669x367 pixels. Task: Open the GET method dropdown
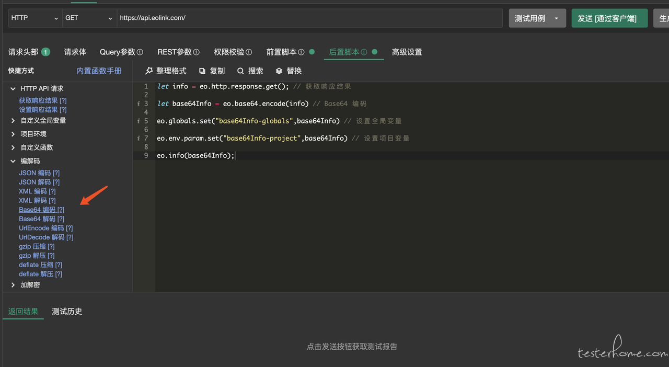point(89,18)
